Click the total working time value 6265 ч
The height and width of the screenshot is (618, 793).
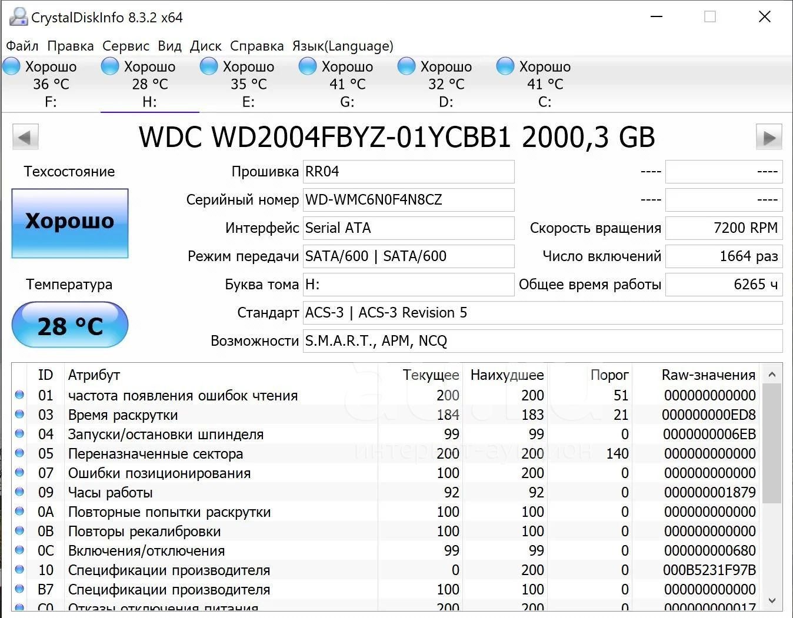coord(724,285)
